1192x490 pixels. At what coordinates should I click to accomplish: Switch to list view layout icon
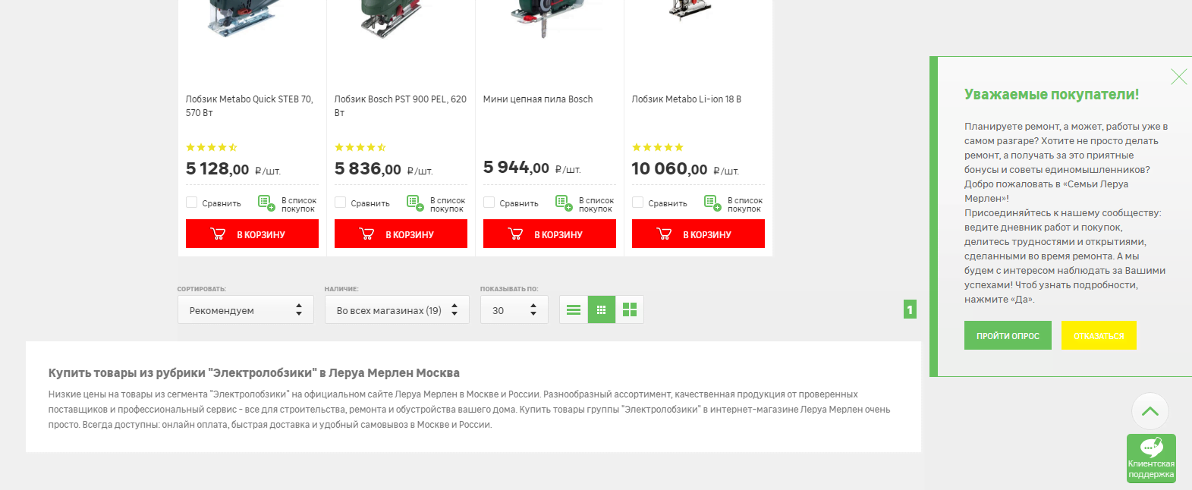[x=574, y=309]
